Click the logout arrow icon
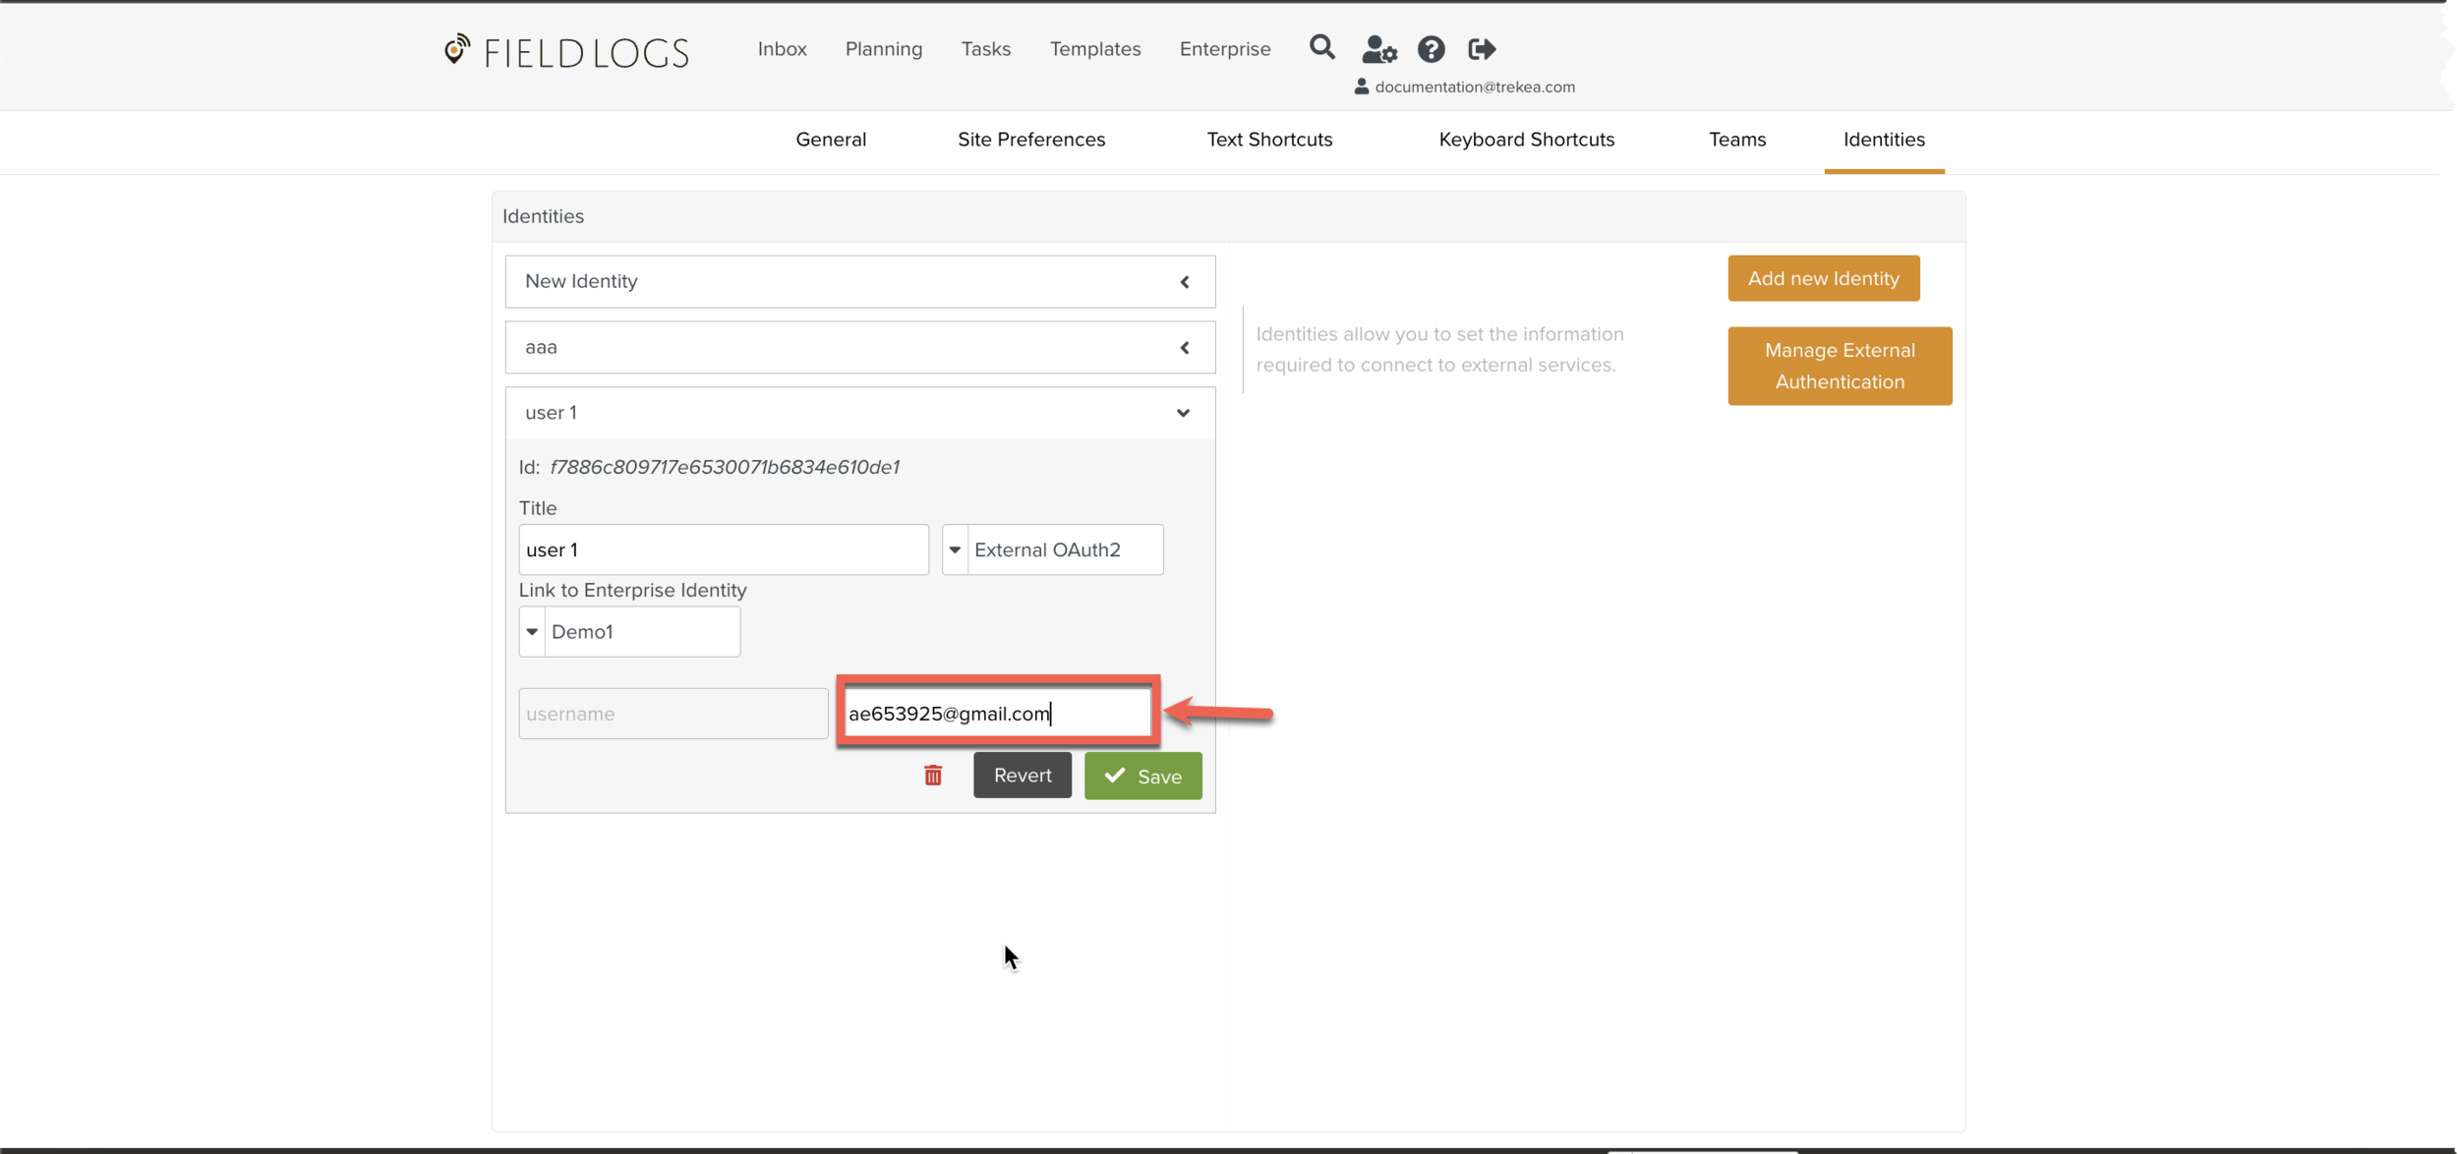Image resolution: width=2458 pixels, height=1154 pixels. point(1481,49)
